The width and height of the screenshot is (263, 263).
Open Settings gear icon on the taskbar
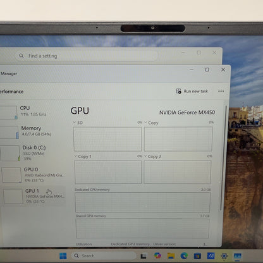224,256
